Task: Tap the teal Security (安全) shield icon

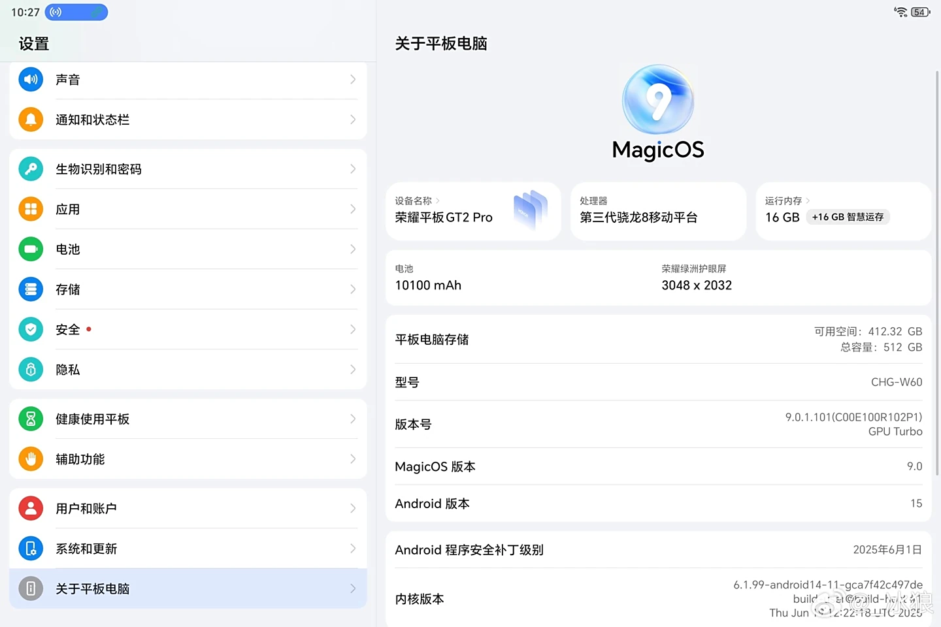Action: tap(31, 329)
